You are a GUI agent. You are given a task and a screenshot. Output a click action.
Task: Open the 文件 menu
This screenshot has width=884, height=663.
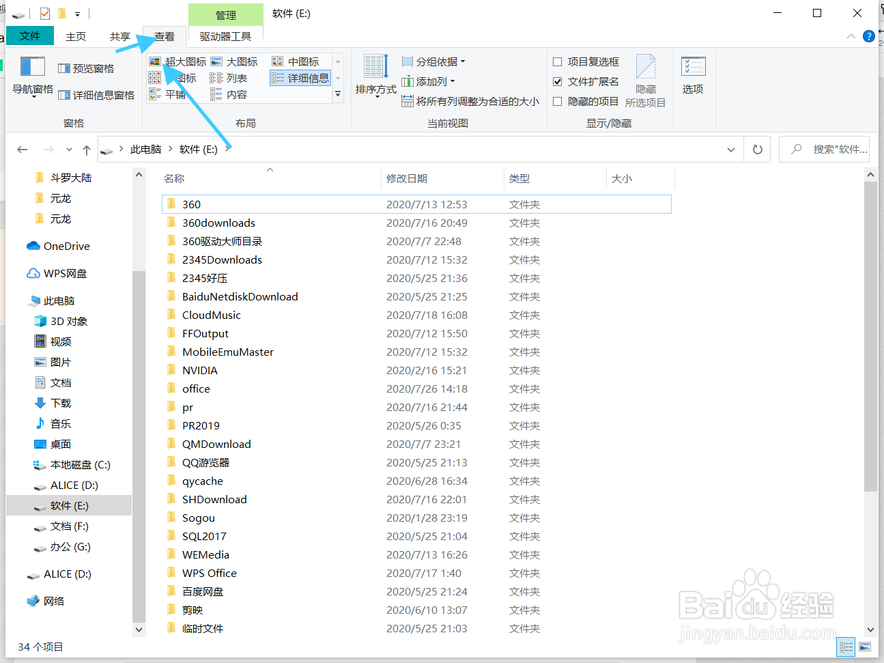click(30, 36)
